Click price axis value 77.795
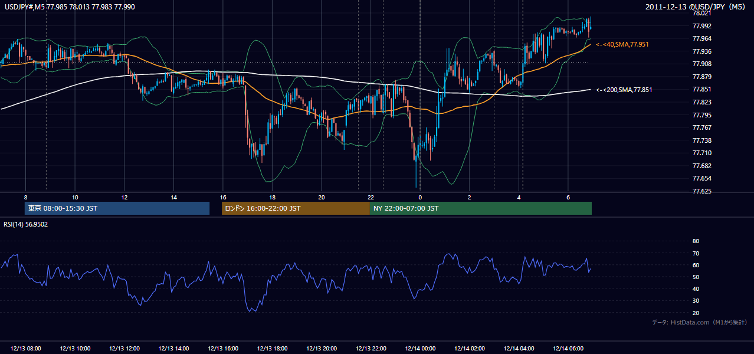This screenshot has width=754, height=354. click(701, 115)
